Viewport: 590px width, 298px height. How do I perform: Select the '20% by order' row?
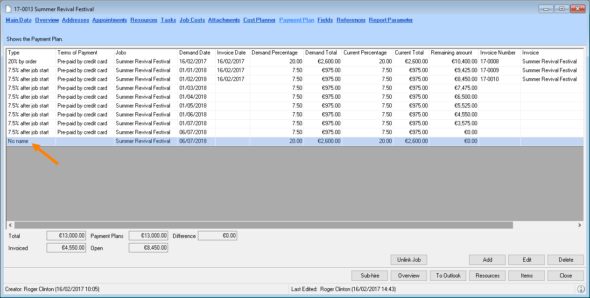[22, 61]
